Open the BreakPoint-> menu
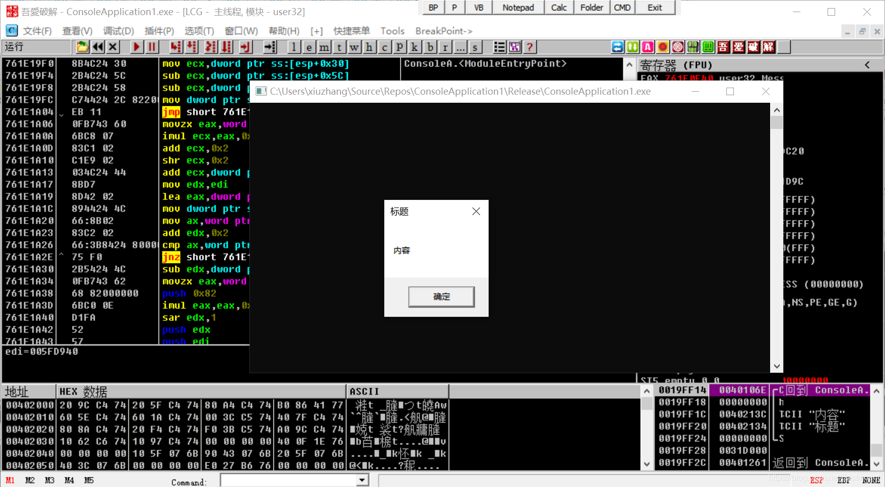Screen dimensions: 885x487 (x=444, y=31)
